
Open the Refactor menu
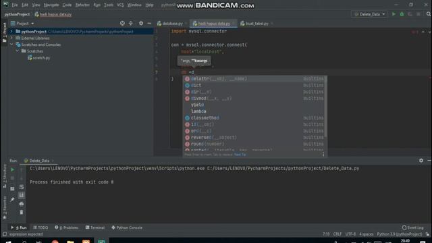pos(82,5)
